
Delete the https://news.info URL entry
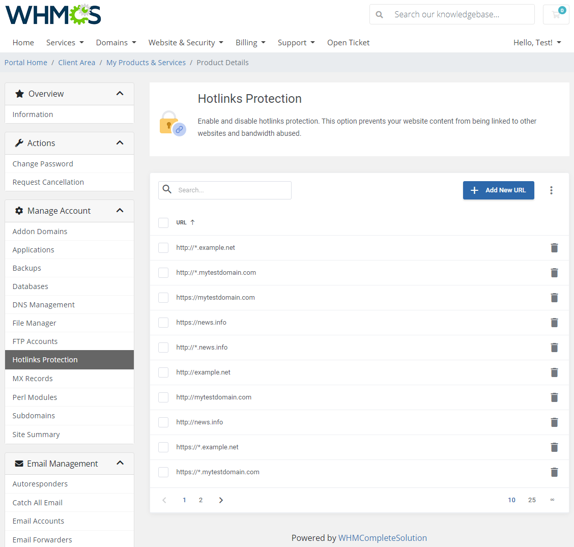tap(554, 322)
